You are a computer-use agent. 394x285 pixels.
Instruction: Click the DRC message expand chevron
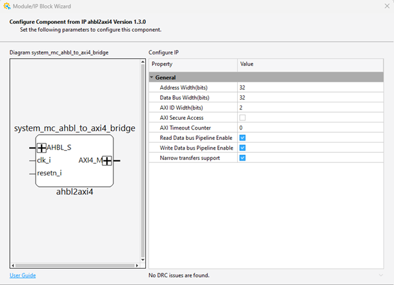(x=381, y=275)
